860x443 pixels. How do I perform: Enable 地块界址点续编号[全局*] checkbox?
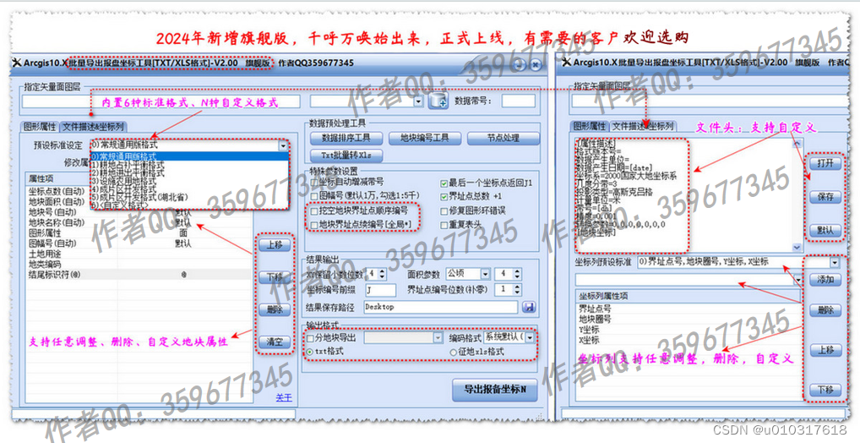314,225
